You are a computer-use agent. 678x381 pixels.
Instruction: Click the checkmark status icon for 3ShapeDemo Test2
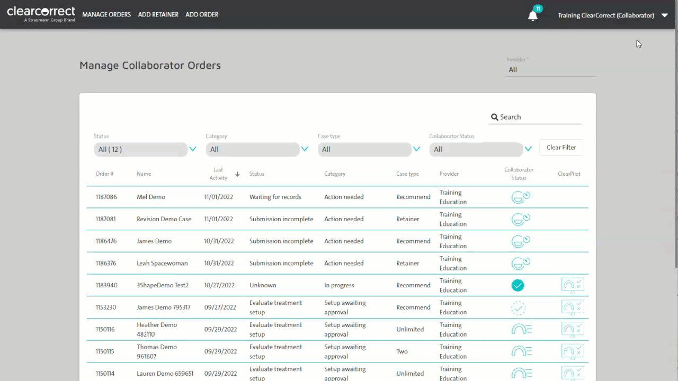(518, 285)
